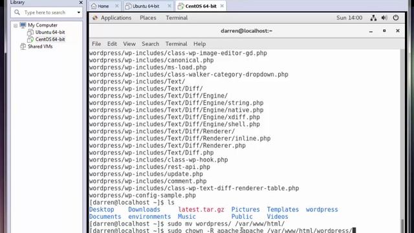Close the Library panel
Screen dimensions: 414x233
81,3
